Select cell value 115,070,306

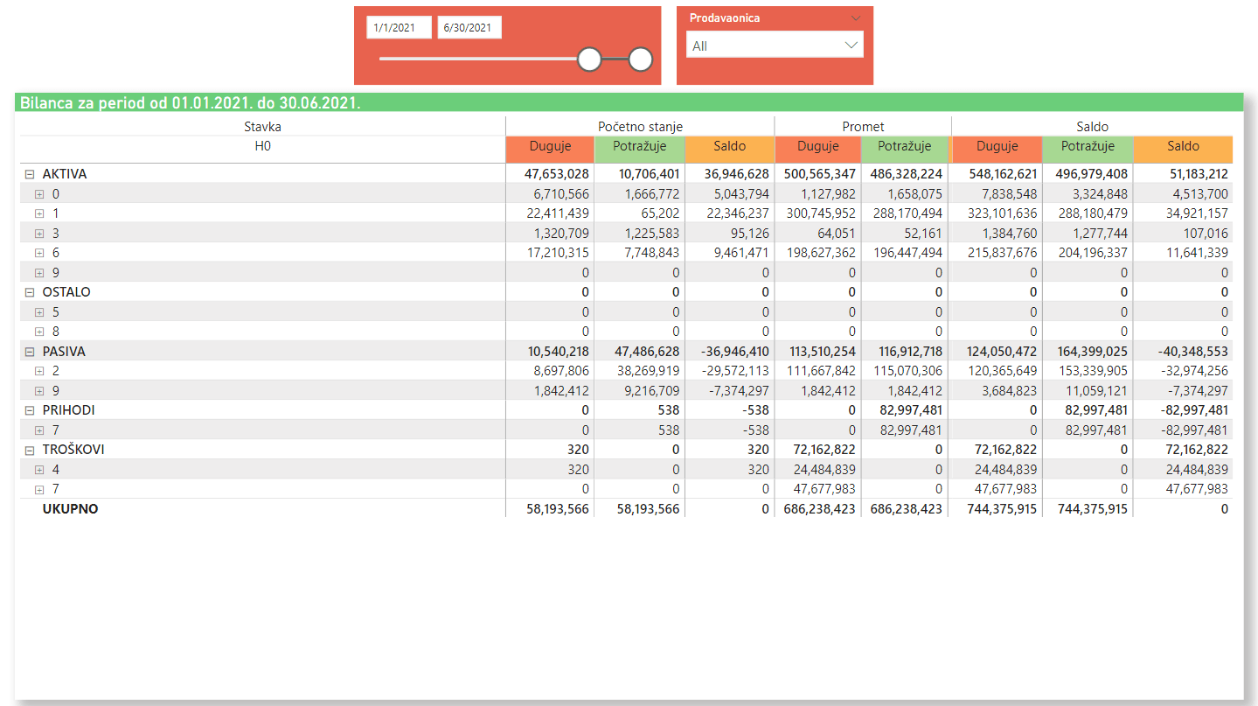[907, 371]
